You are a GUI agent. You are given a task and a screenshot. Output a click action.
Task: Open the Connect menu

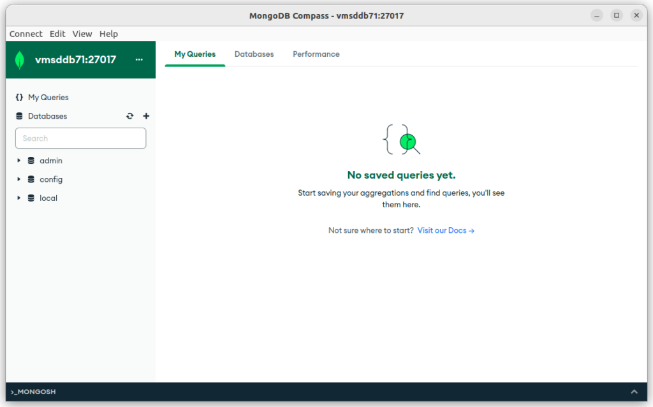pos(26,34)
